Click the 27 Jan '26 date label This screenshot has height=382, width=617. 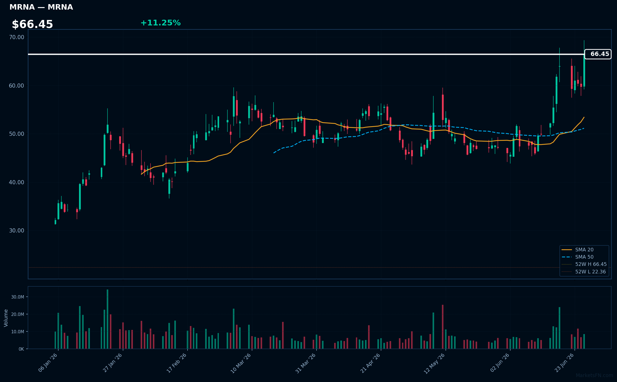click(112, 363)
